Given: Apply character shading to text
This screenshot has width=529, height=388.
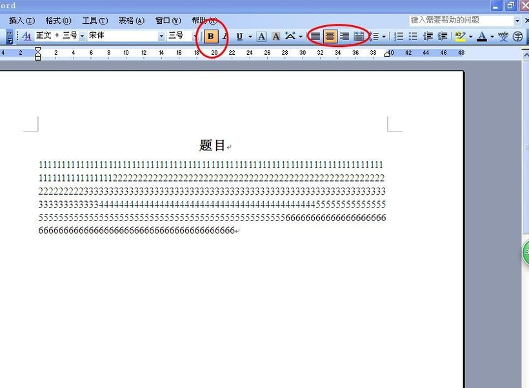Looking at the screenshot, I should coord(275,37).
